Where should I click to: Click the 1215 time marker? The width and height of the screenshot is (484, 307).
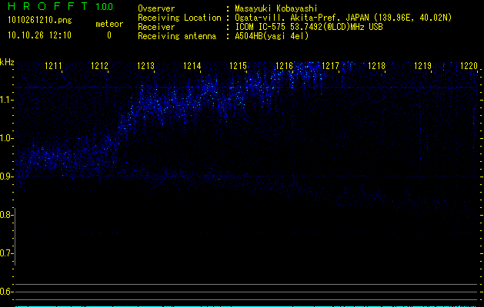239,66
